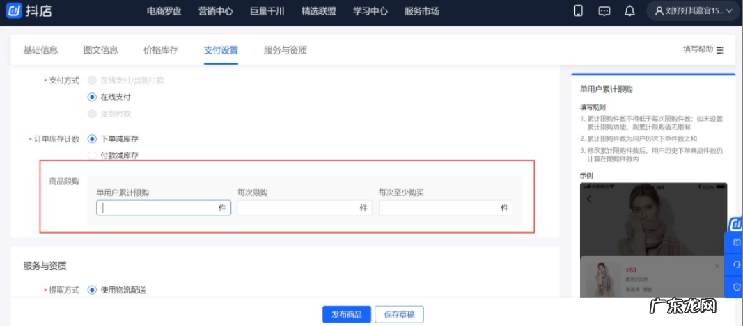Select 在线支付/货到付款 radio option
The image size is (743, 326).
coord(92,81)
